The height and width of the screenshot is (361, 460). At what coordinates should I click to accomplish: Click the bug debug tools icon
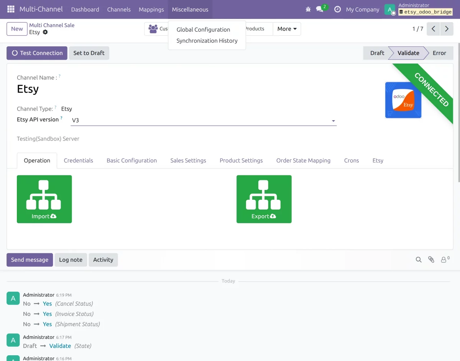tap(308, 9)
